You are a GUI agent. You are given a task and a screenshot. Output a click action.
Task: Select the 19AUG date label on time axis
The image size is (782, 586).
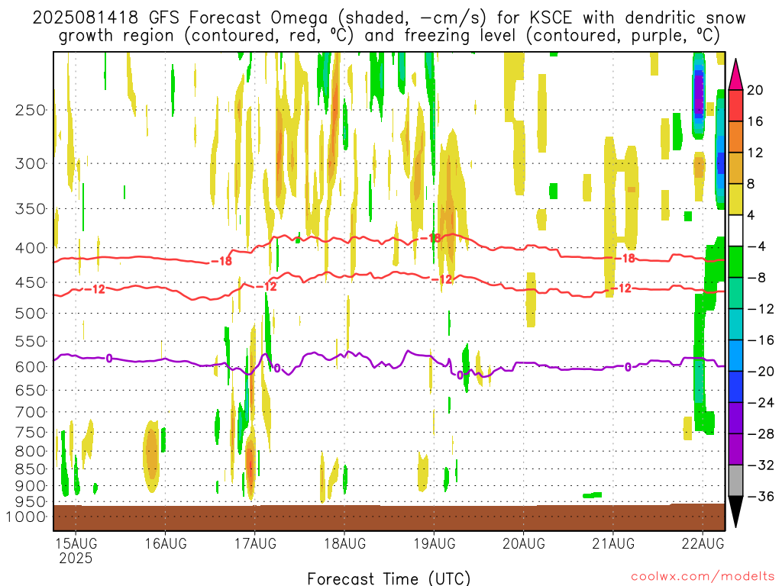click(x=434, y=543)
